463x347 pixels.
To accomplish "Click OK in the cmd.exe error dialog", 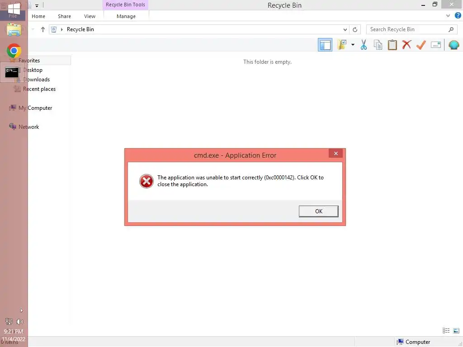I will coord(318,211).
